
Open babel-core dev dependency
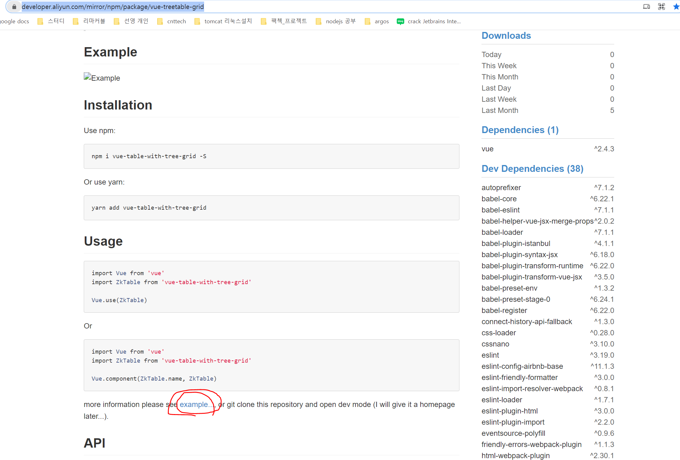tap(499, 199)
